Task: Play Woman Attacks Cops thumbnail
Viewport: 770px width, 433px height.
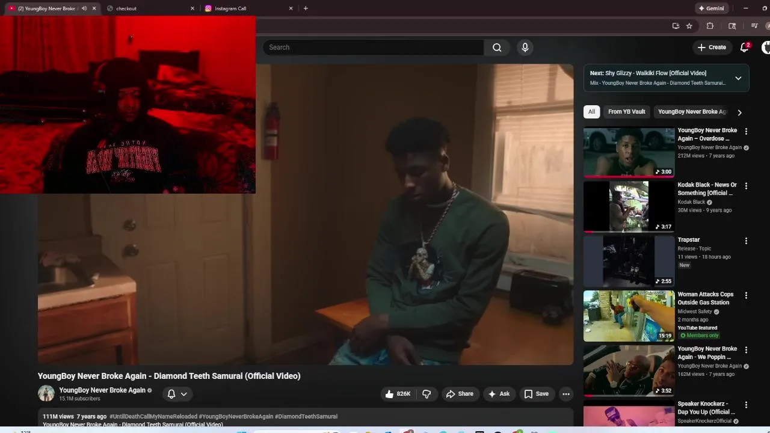Action: tap(629, 316)
